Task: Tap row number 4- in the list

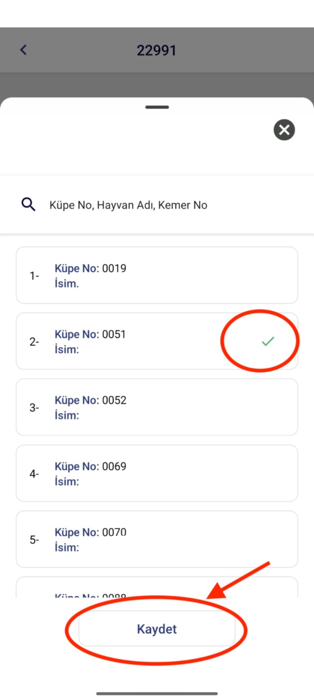Action: point(34,474)
